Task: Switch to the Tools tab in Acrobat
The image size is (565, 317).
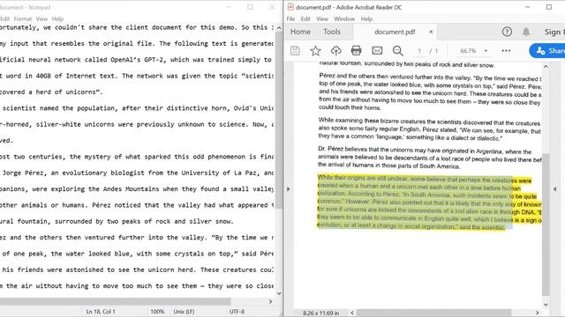Action: (332, 32)
